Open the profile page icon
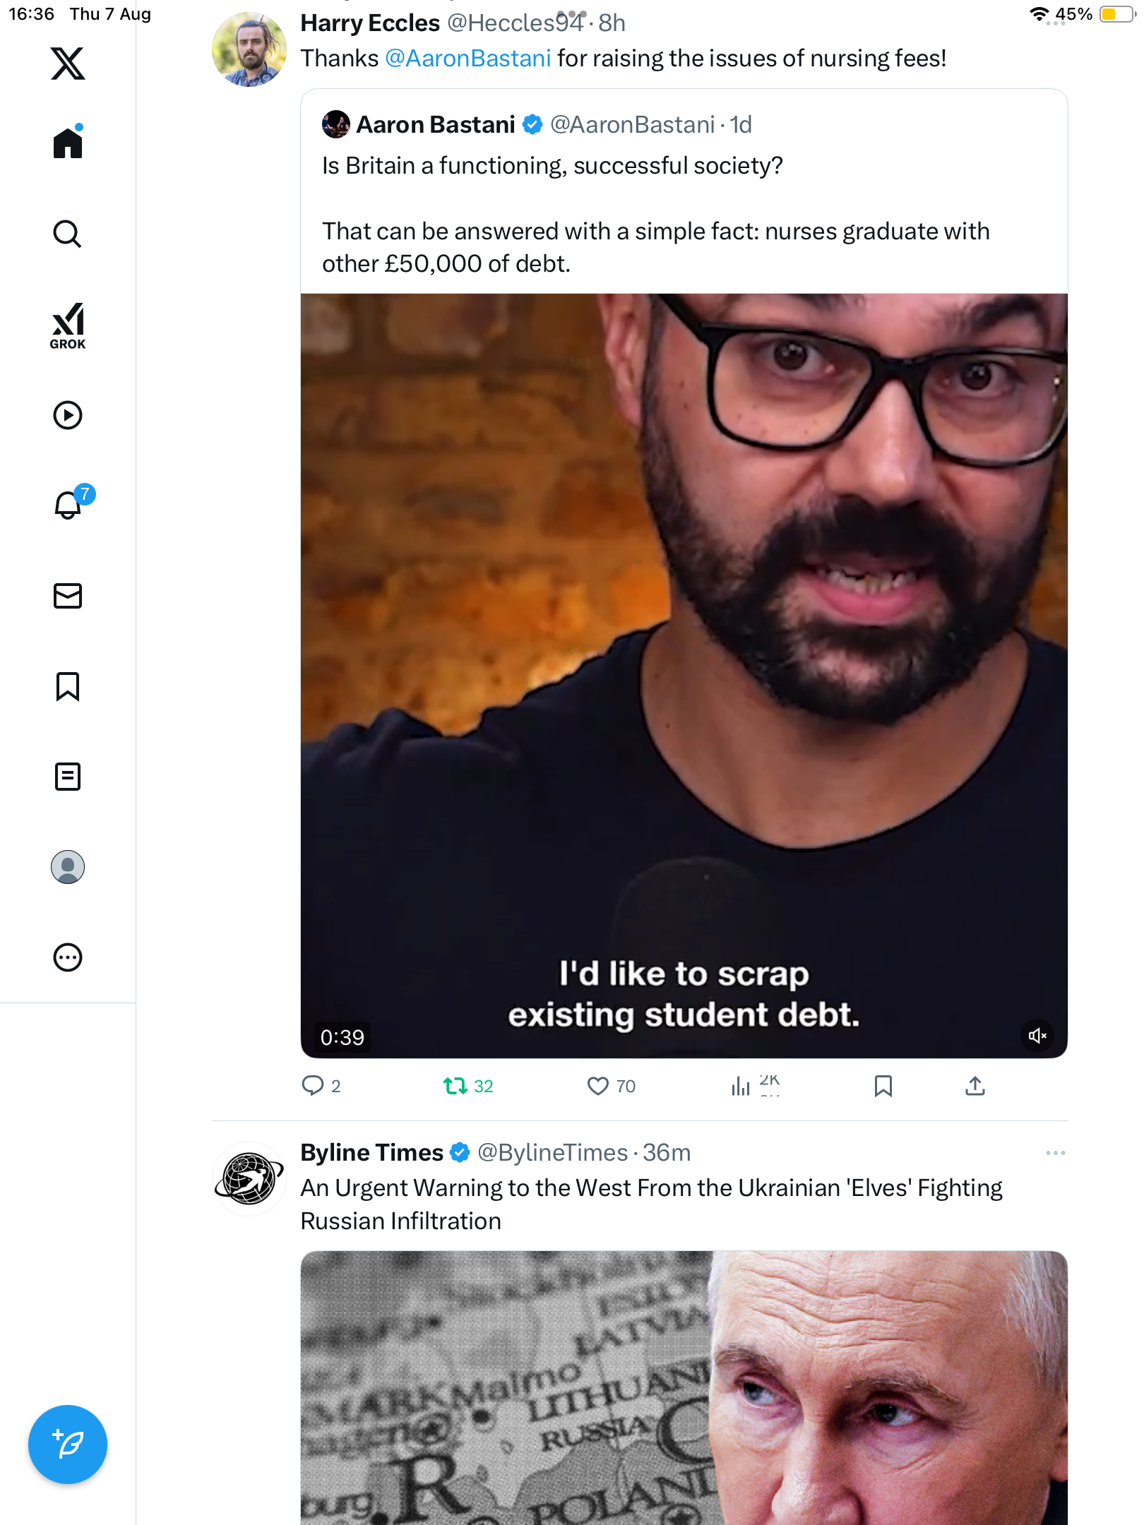The image size is (1144, 1525). 68,867
